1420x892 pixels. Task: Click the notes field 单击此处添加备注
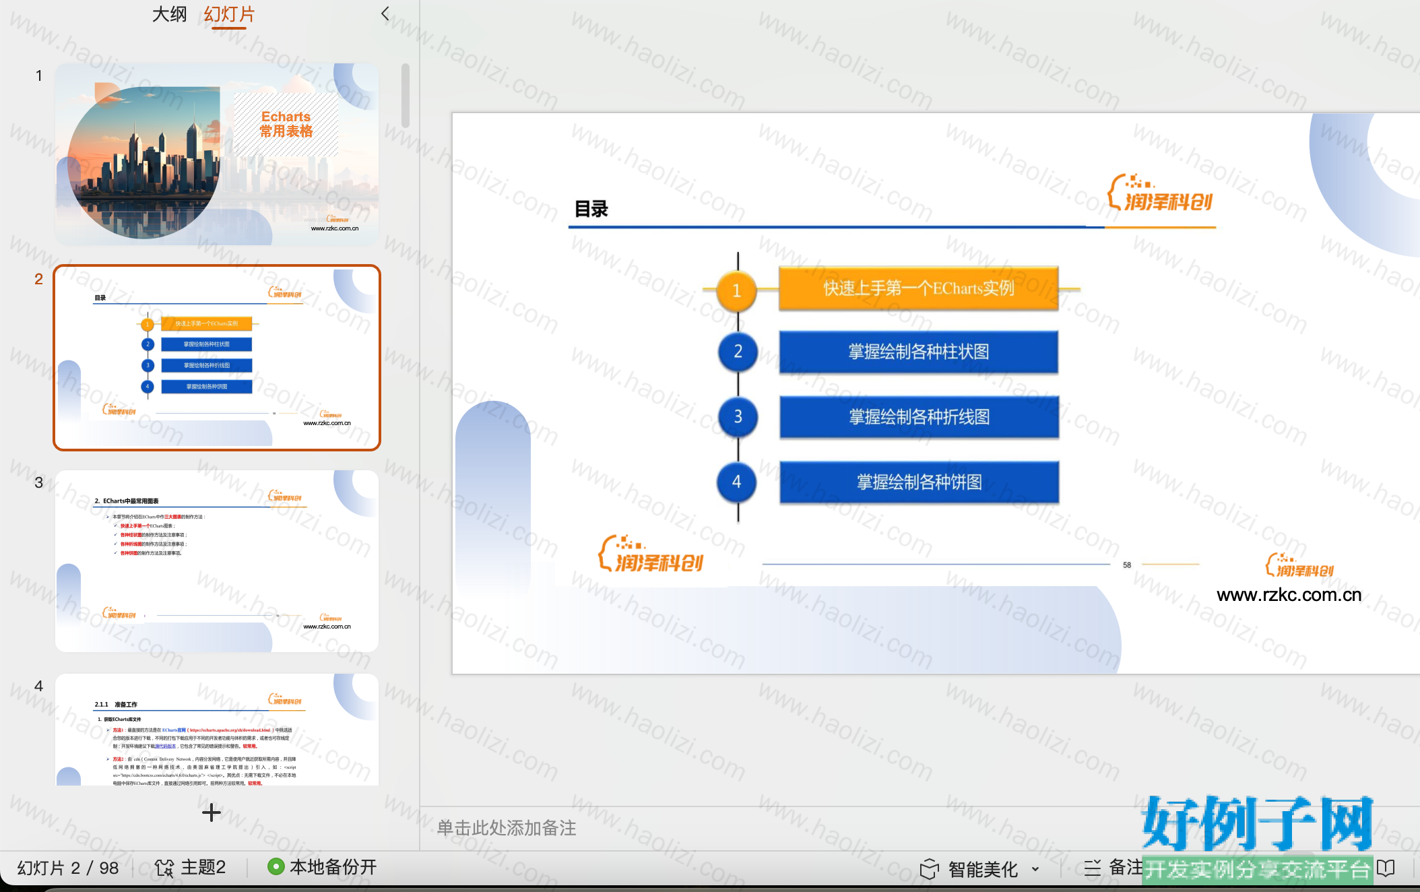tap(507, 828)
